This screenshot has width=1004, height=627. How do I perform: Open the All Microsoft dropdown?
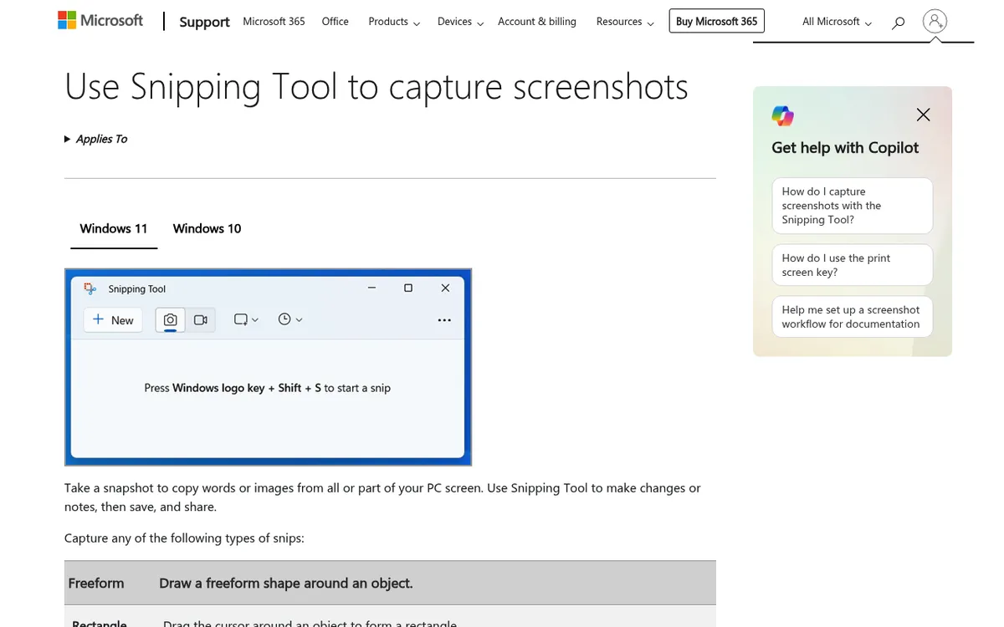point(837,22)
